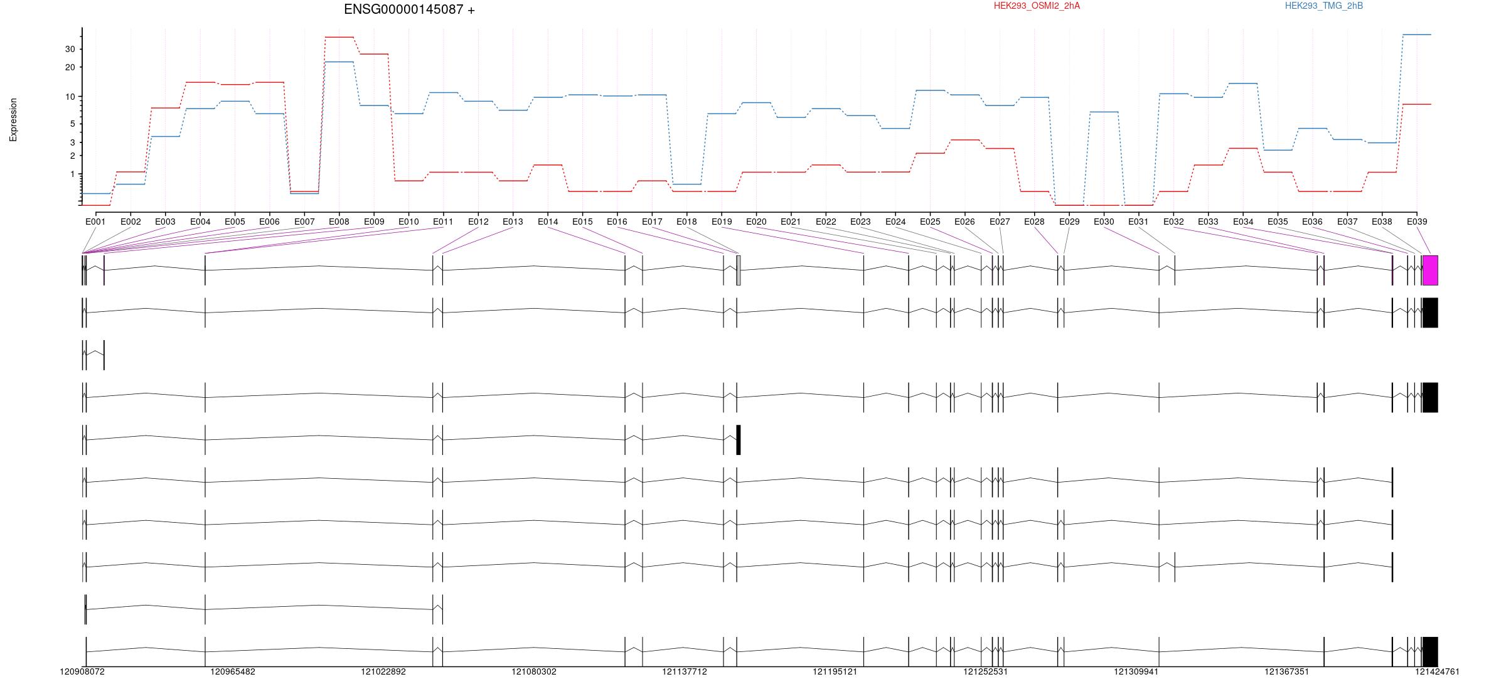Click exon label E035
This screenshot has width=1506, height=684.
coord(1278,222)
